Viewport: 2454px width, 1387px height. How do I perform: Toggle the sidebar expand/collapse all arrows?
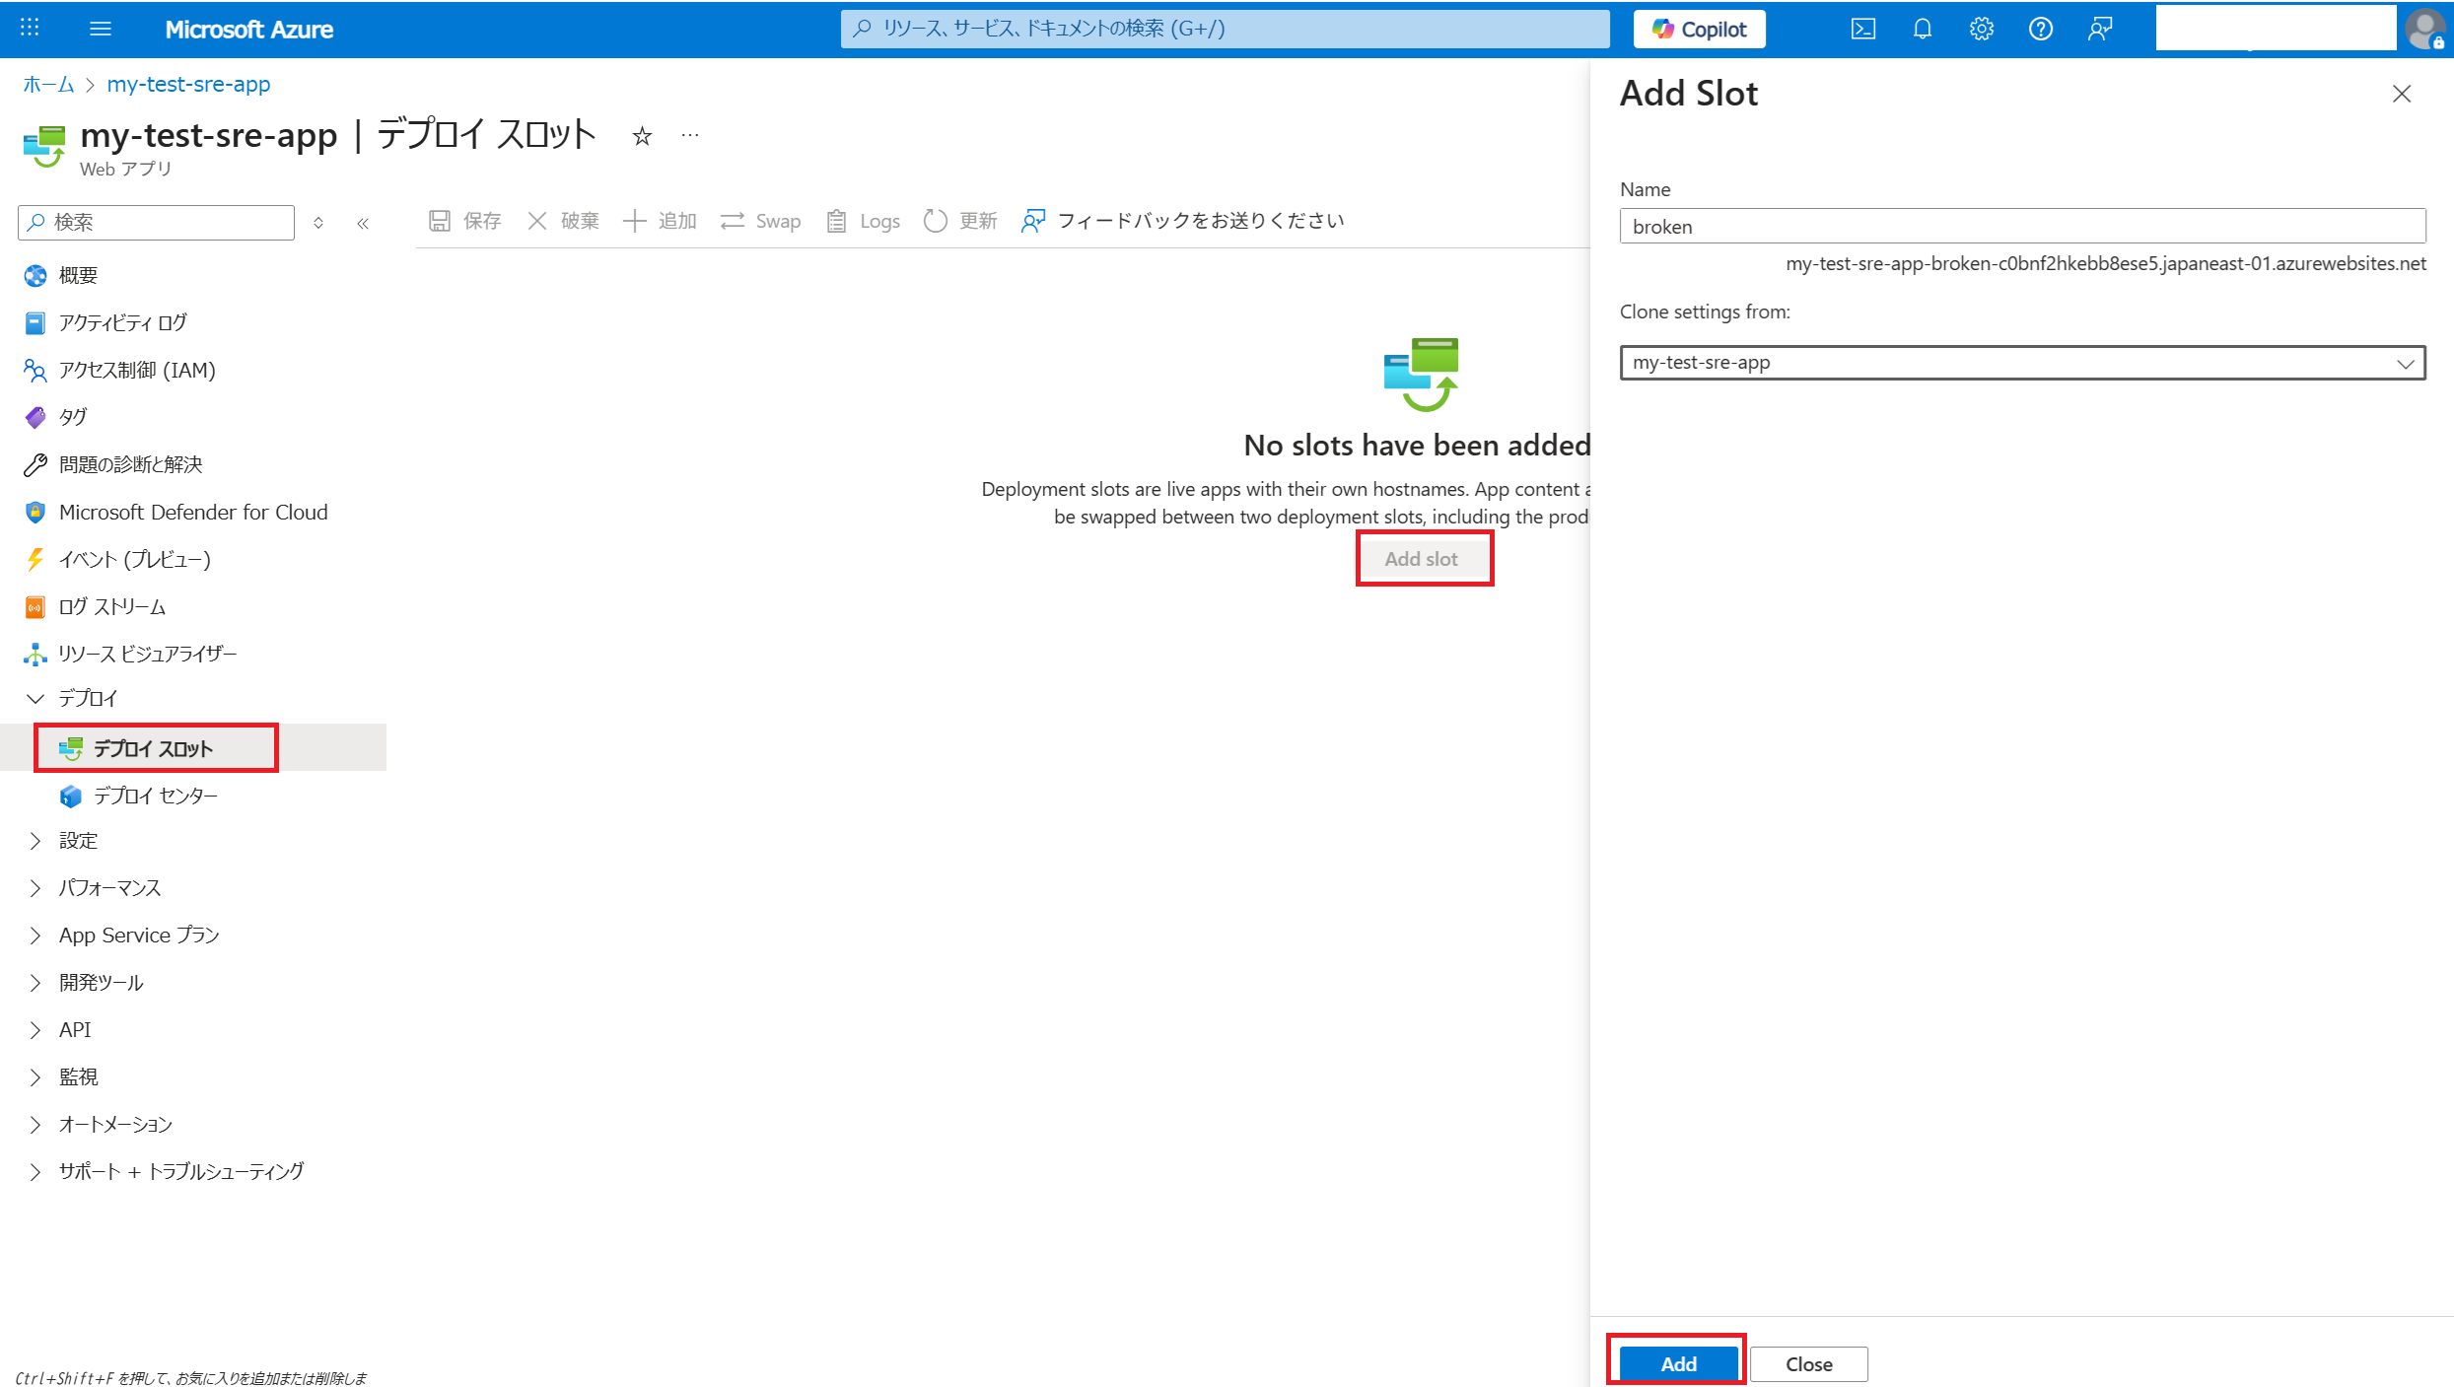click(x=318, y=223)
